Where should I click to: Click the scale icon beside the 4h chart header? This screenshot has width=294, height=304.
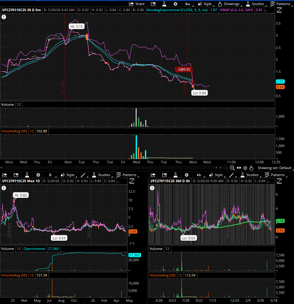279,181
